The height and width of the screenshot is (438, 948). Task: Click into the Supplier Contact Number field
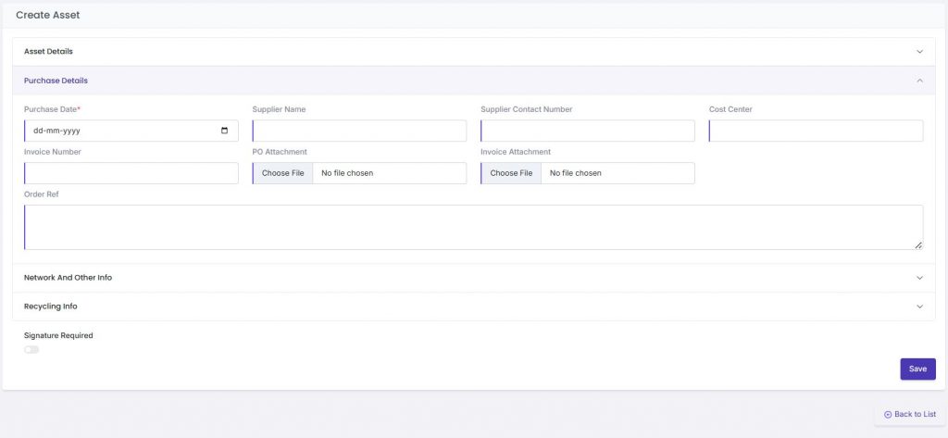coord(588,131)
